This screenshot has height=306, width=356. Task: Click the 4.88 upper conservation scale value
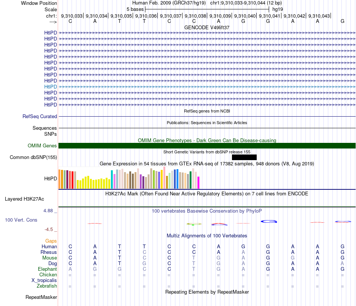click(x=48, y=211)
